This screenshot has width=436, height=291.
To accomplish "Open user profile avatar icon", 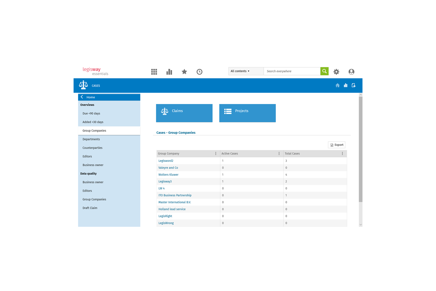I will [351, 72].
